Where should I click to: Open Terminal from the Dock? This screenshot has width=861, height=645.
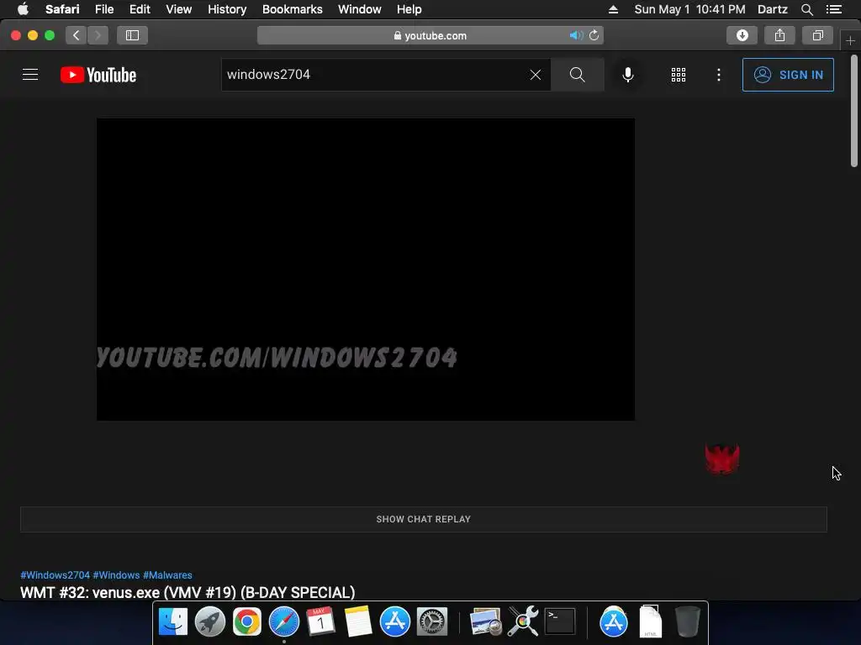(x=559, y=622)
